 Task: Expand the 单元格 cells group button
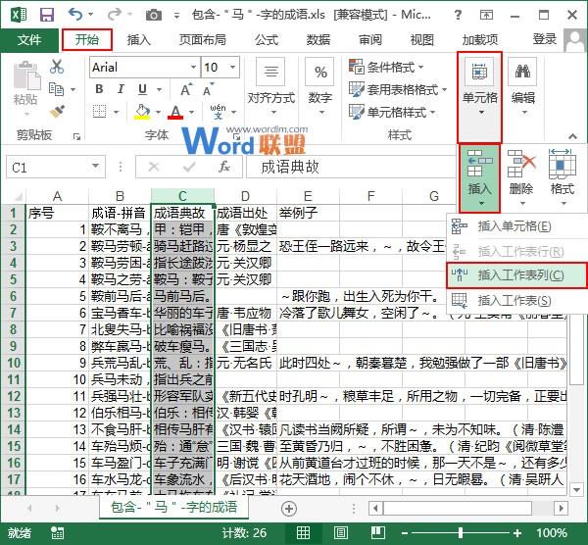479,97
